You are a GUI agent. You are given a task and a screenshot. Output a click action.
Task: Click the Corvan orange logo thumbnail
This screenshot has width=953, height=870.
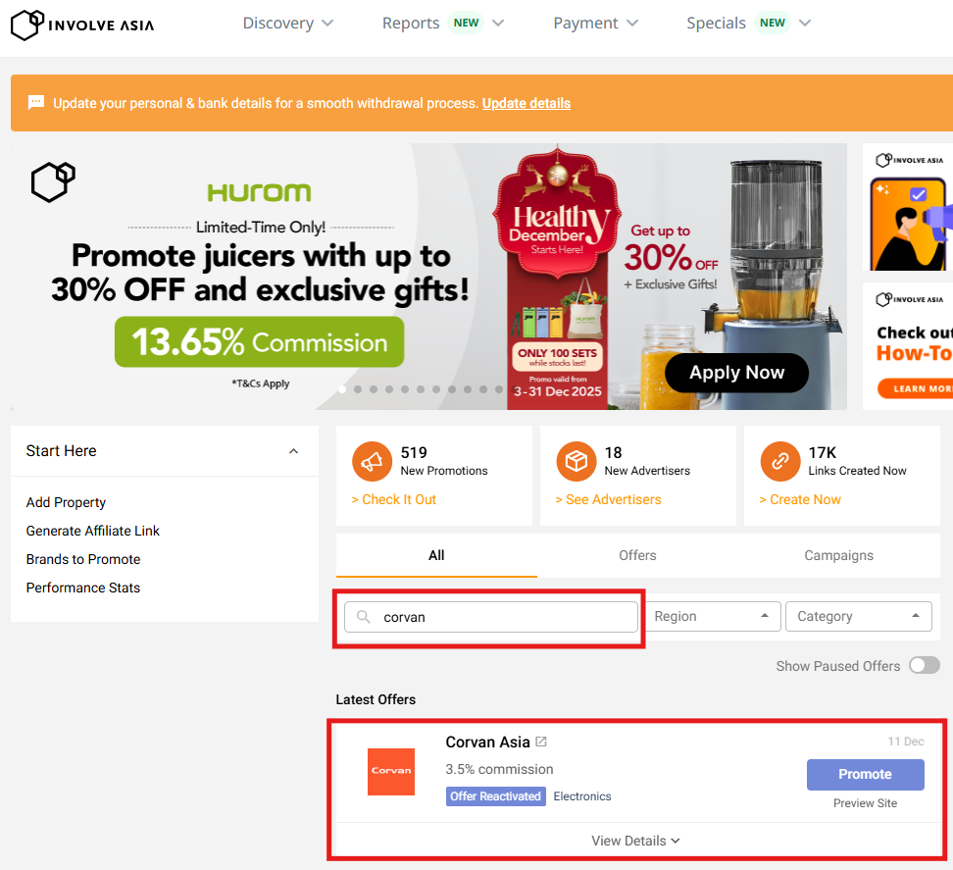(391, 772)
